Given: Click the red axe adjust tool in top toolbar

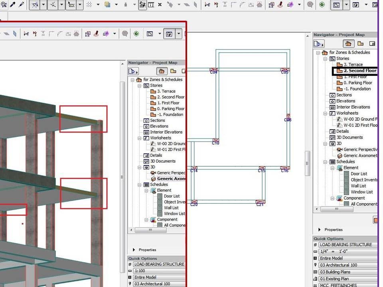Looking at the screenshot, I should 216,5.
